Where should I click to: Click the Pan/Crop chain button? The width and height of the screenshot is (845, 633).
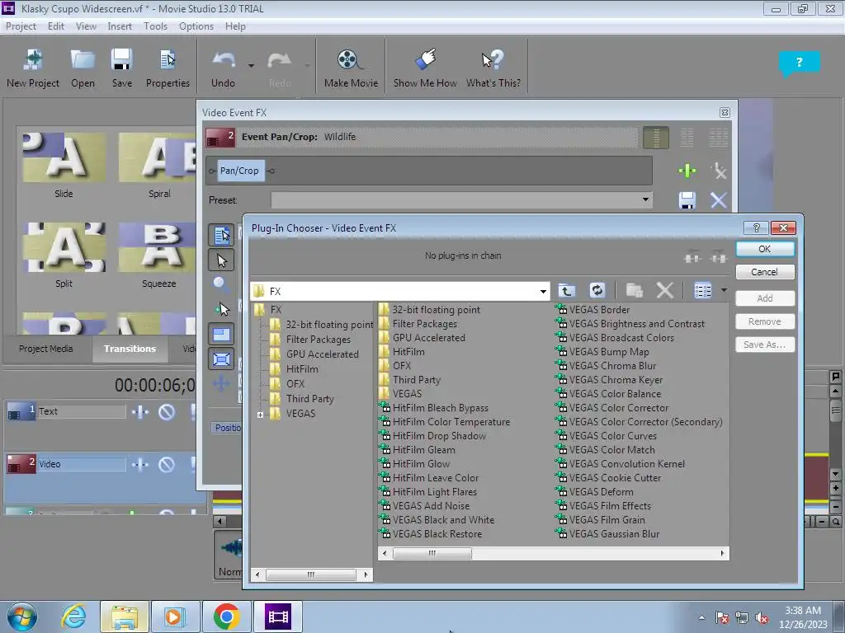coord(239,171)
